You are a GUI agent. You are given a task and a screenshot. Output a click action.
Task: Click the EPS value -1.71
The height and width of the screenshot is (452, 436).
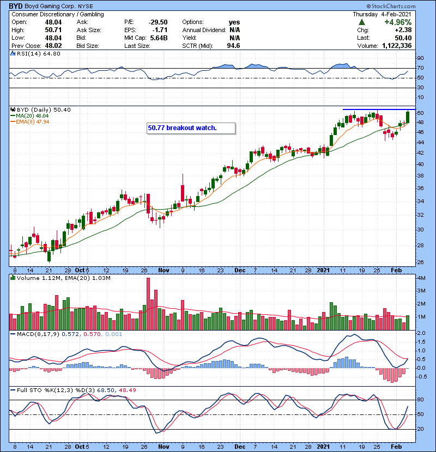point(160,30)
